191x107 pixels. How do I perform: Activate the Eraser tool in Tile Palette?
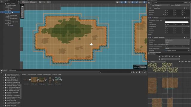pyautogui.click(x=176, y=56)
